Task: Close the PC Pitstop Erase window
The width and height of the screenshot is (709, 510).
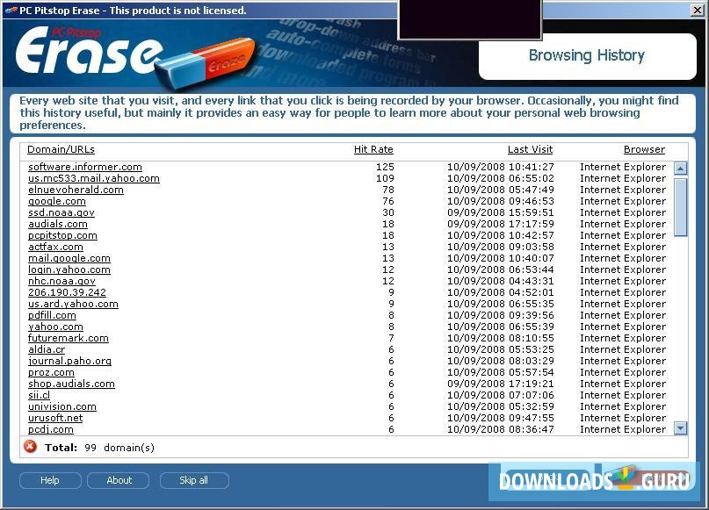Action: point(698,10)
